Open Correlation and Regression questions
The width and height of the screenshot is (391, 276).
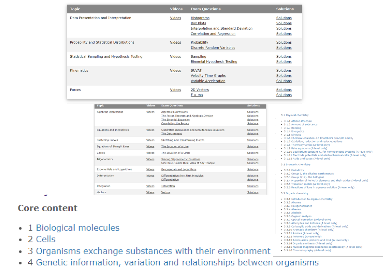click(x=213, y=34)
